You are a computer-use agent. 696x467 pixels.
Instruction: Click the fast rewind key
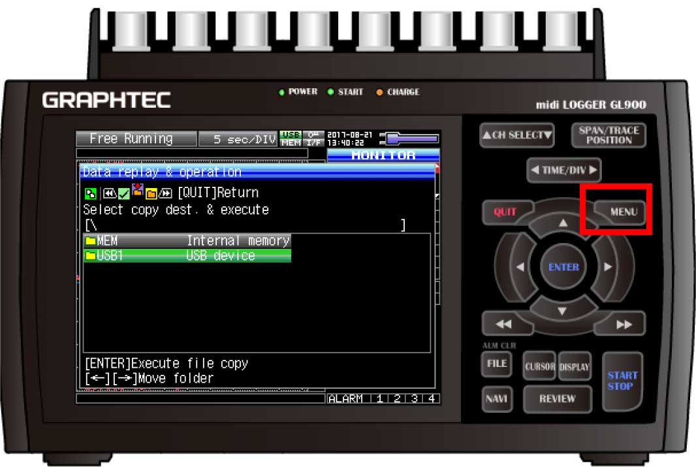[x=504, y=324]
